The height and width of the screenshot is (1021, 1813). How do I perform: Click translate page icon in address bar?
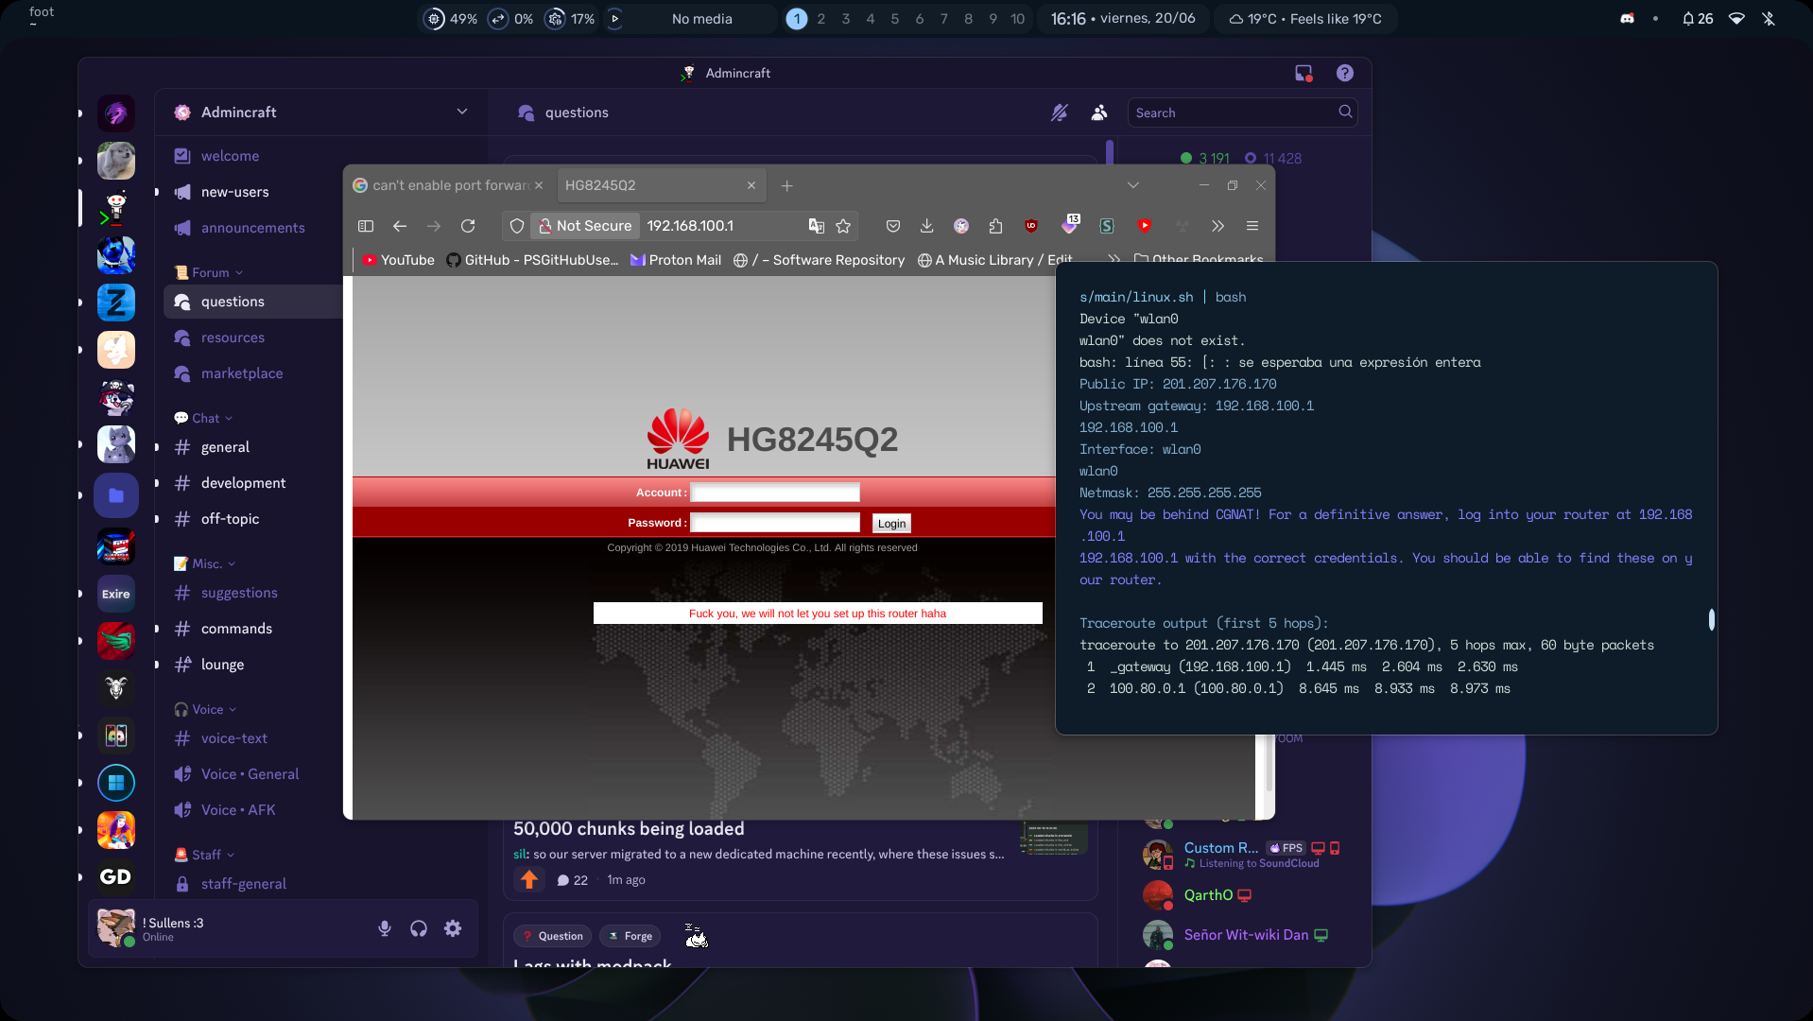pos(817,226)
